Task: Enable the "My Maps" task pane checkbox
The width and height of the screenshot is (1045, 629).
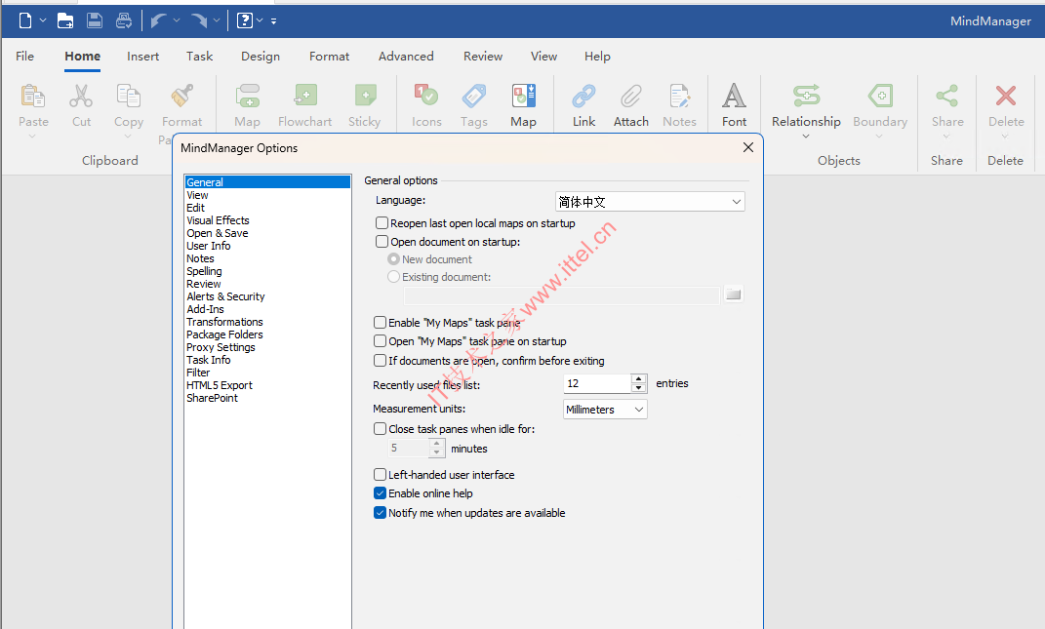Action: click(x=380, y=323)
